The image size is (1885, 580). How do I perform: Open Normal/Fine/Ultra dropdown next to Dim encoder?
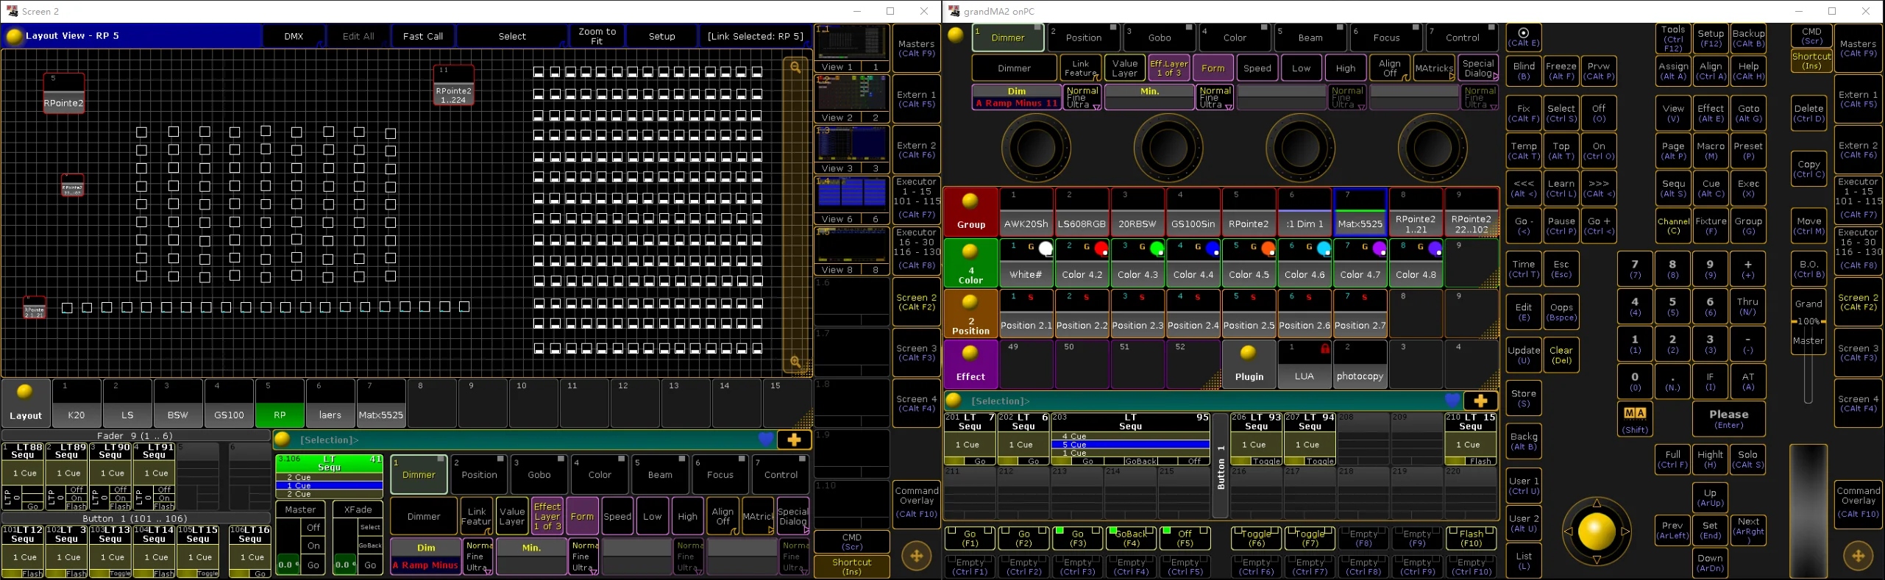pyautogui.click(x=1082, y=98)
